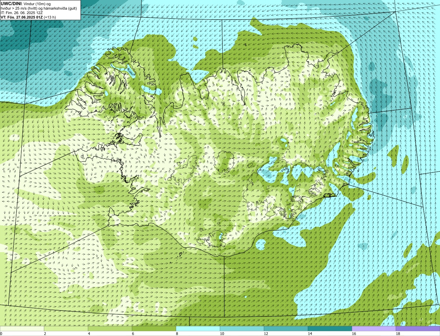Screen dimensions: 440x336
Task: Click the legend scale label "10"
Action: click(222, 334)
